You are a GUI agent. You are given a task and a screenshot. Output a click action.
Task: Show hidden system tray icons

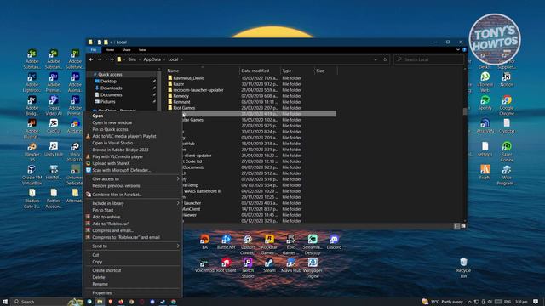pyautogui.click(x=469, y=302)
